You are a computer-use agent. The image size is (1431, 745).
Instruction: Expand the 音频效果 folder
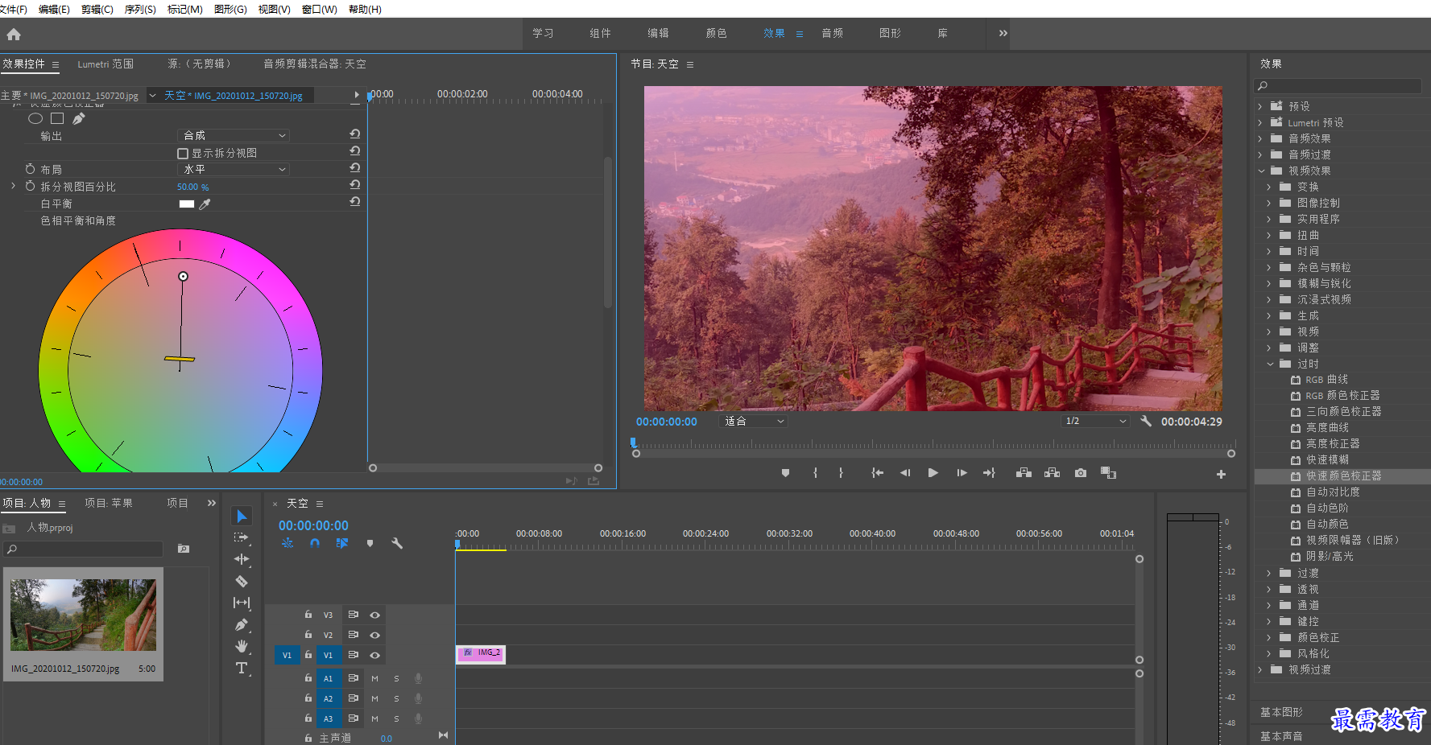pos(1260,138)
